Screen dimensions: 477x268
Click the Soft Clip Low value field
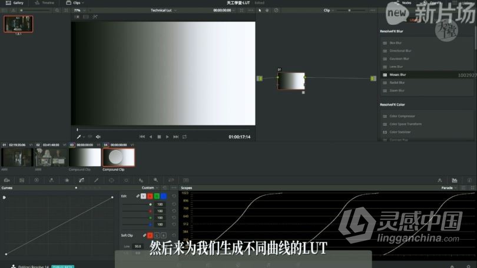[x=137, y=246]
